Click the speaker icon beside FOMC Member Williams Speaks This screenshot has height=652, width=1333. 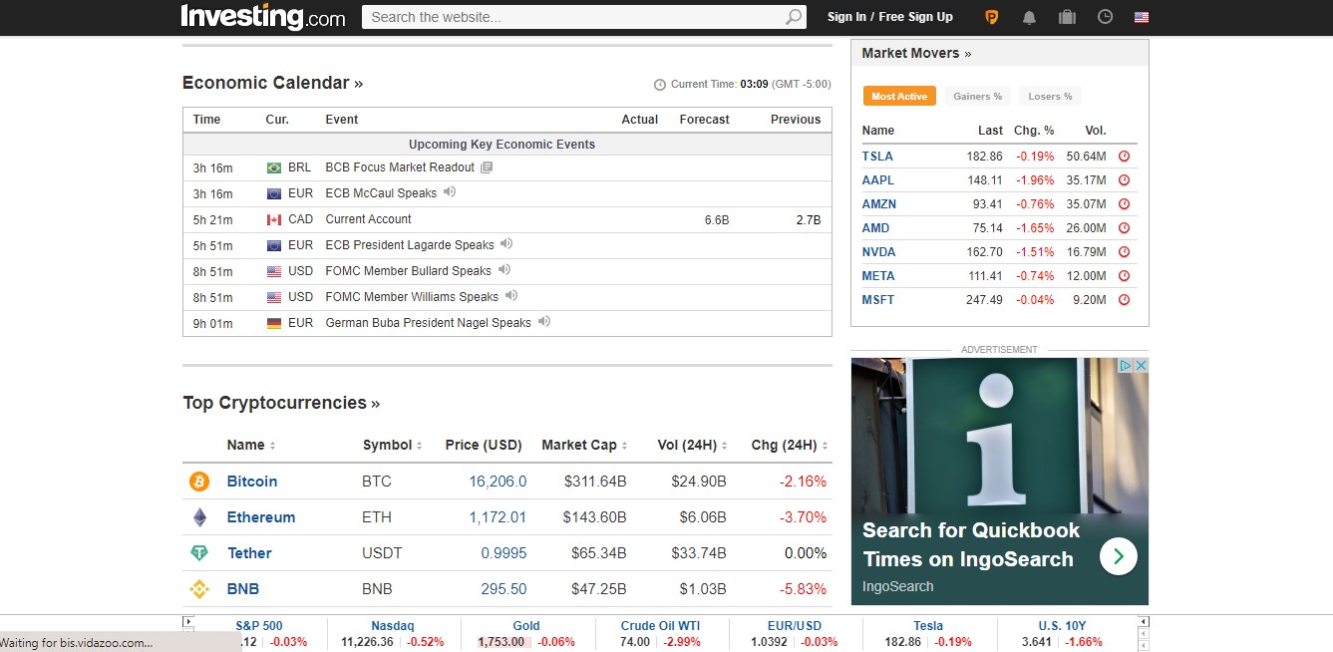coord(511,295)
